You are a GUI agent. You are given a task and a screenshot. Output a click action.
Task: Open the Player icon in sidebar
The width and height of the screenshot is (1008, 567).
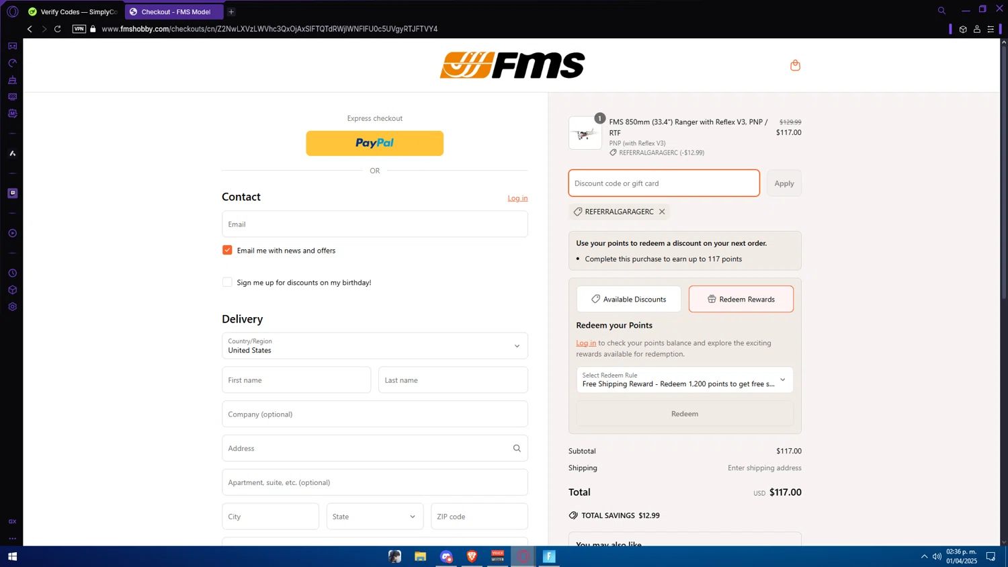coord(12,233)
